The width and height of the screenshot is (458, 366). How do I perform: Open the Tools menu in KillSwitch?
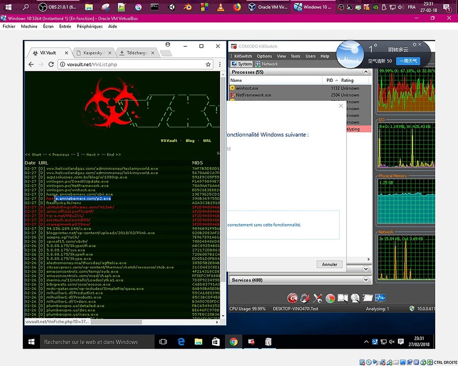pyautogui.click(x=295, y=56)
